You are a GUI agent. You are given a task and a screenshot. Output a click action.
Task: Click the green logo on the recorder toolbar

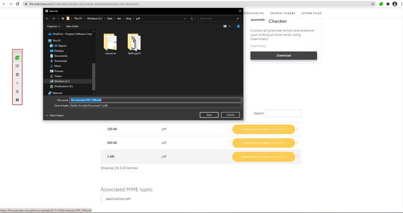pos(17,58)
